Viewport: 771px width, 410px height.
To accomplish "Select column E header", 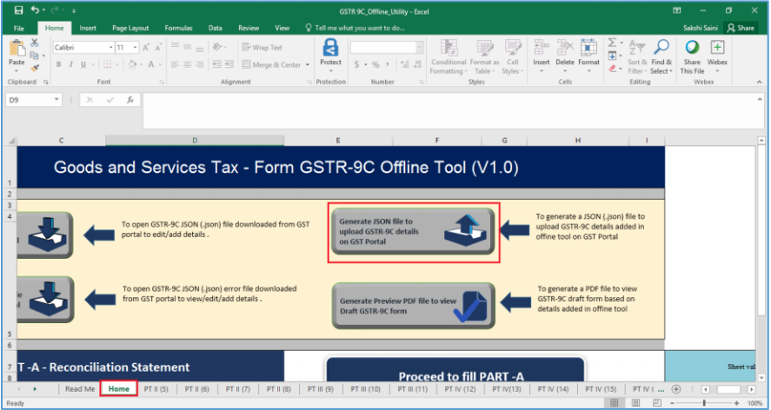I will [x=338, y=141].
